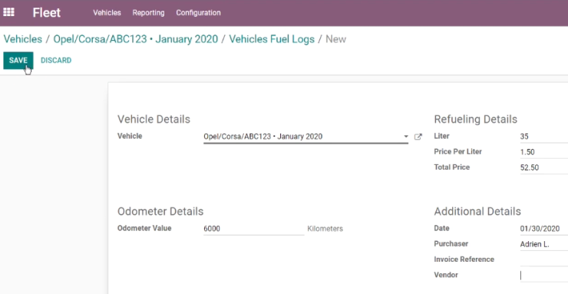The height and width of the screenshot is (294, 568).
Task: Change the Date field value
Action: click(544, 229)
